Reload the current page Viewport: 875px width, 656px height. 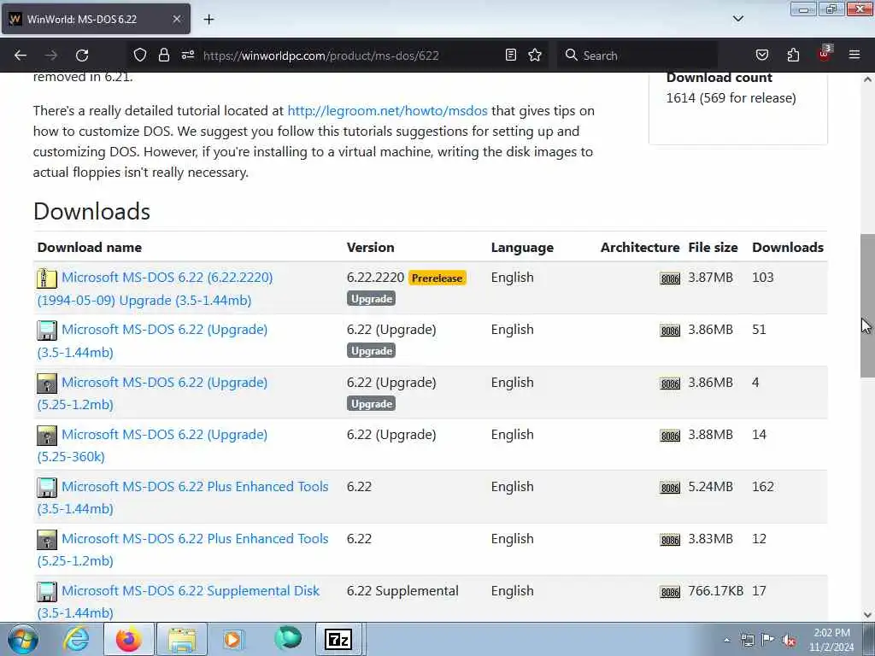82,56
